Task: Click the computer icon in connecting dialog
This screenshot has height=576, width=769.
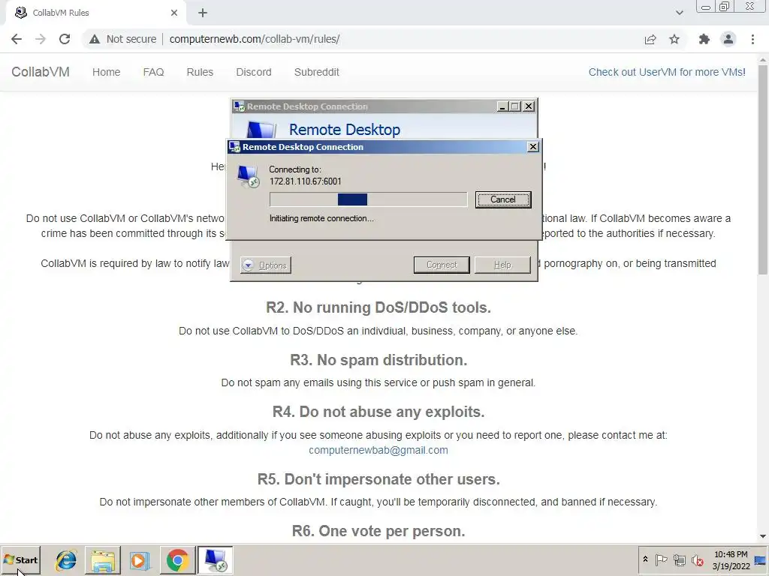Action: [248, 176]
